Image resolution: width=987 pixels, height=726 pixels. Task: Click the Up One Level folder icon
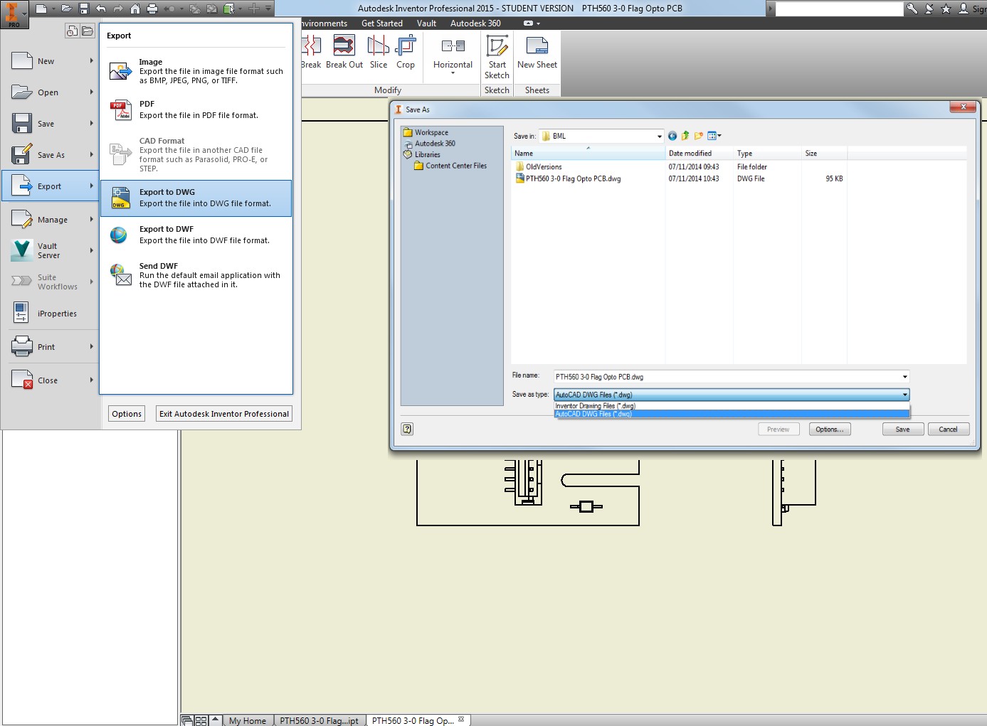tap(685, 136)
